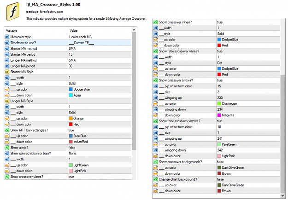Select the '1 color each MA' value
288x200 pixels.
coord(80,37)
